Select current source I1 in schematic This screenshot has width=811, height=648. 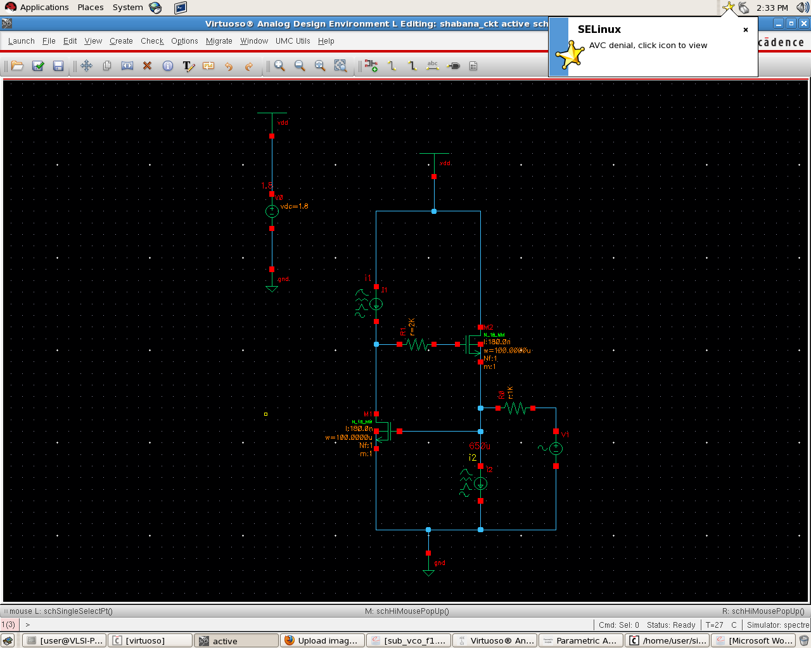tap(376, 304)
